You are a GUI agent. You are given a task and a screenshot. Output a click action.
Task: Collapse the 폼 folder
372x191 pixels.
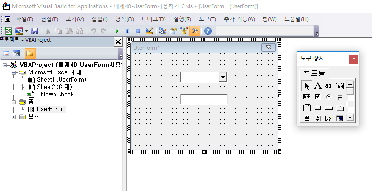14,102
